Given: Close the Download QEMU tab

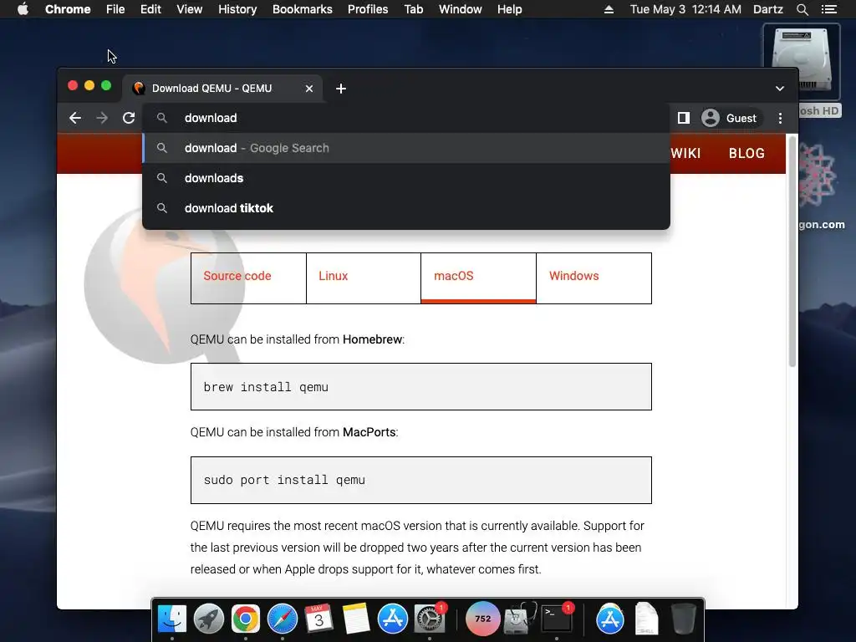Looking at the screenshot, I should point(309,89).
